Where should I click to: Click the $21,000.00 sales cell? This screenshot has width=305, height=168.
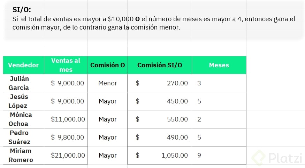68,156
